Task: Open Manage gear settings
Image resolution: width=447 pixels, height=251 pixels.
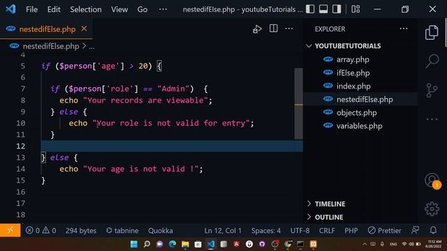Action: click(432, 209)
